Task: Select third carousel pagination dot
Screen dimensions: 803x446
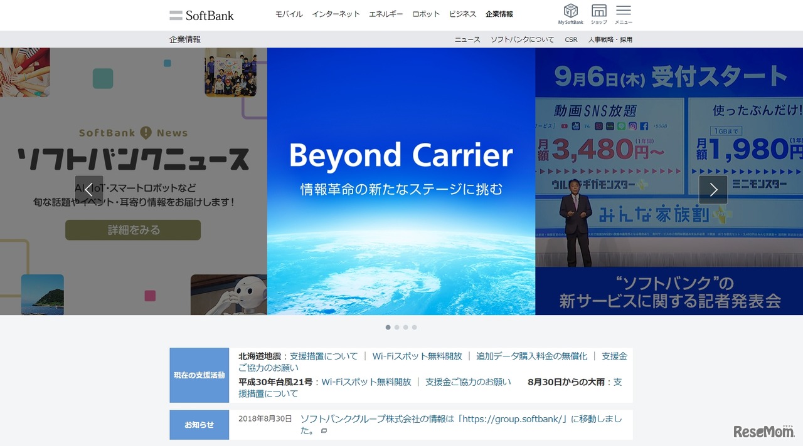Action: (x=406, y=327)
